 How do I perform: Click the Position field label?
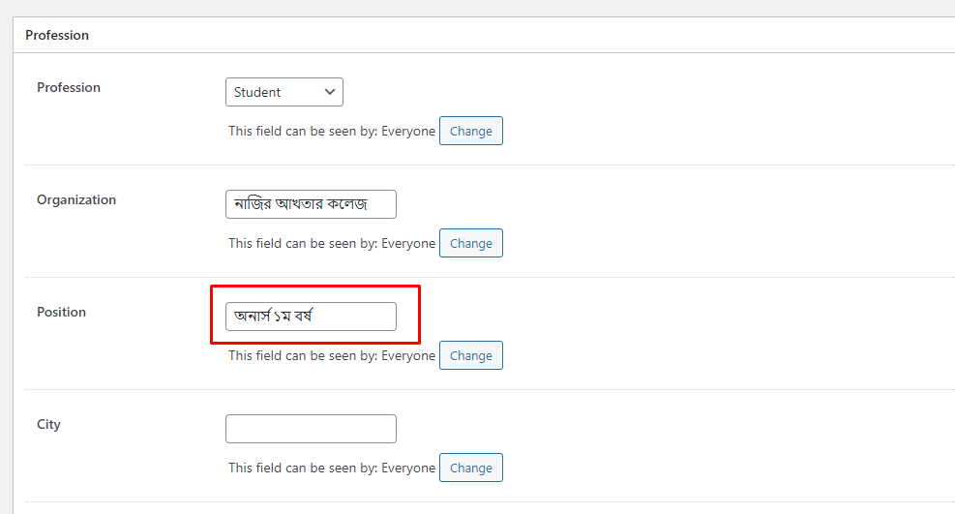pos(61,312)
